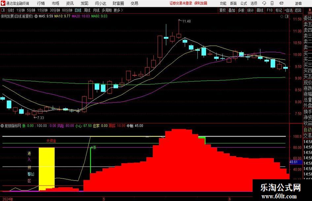This screenshot has height=201, width=312.
Task: Click month 5 marker on time axis
Action: (104, 199)
